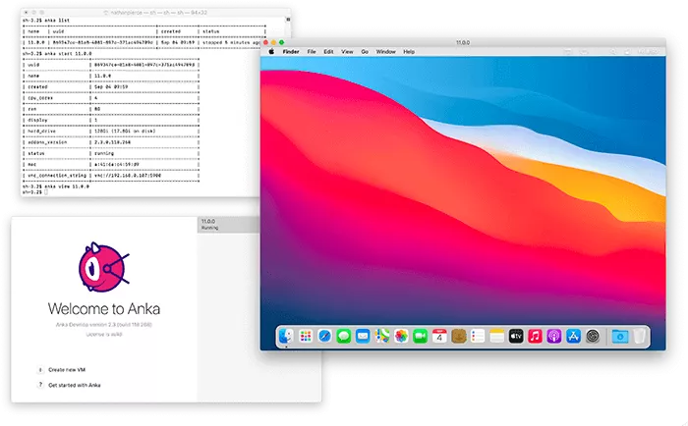
Task: Click the Welcome to Anka heading
Action: click(x=104, y=309)
